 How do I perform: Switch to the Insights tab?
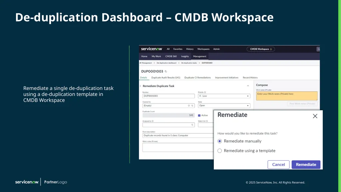pos(185,56)
